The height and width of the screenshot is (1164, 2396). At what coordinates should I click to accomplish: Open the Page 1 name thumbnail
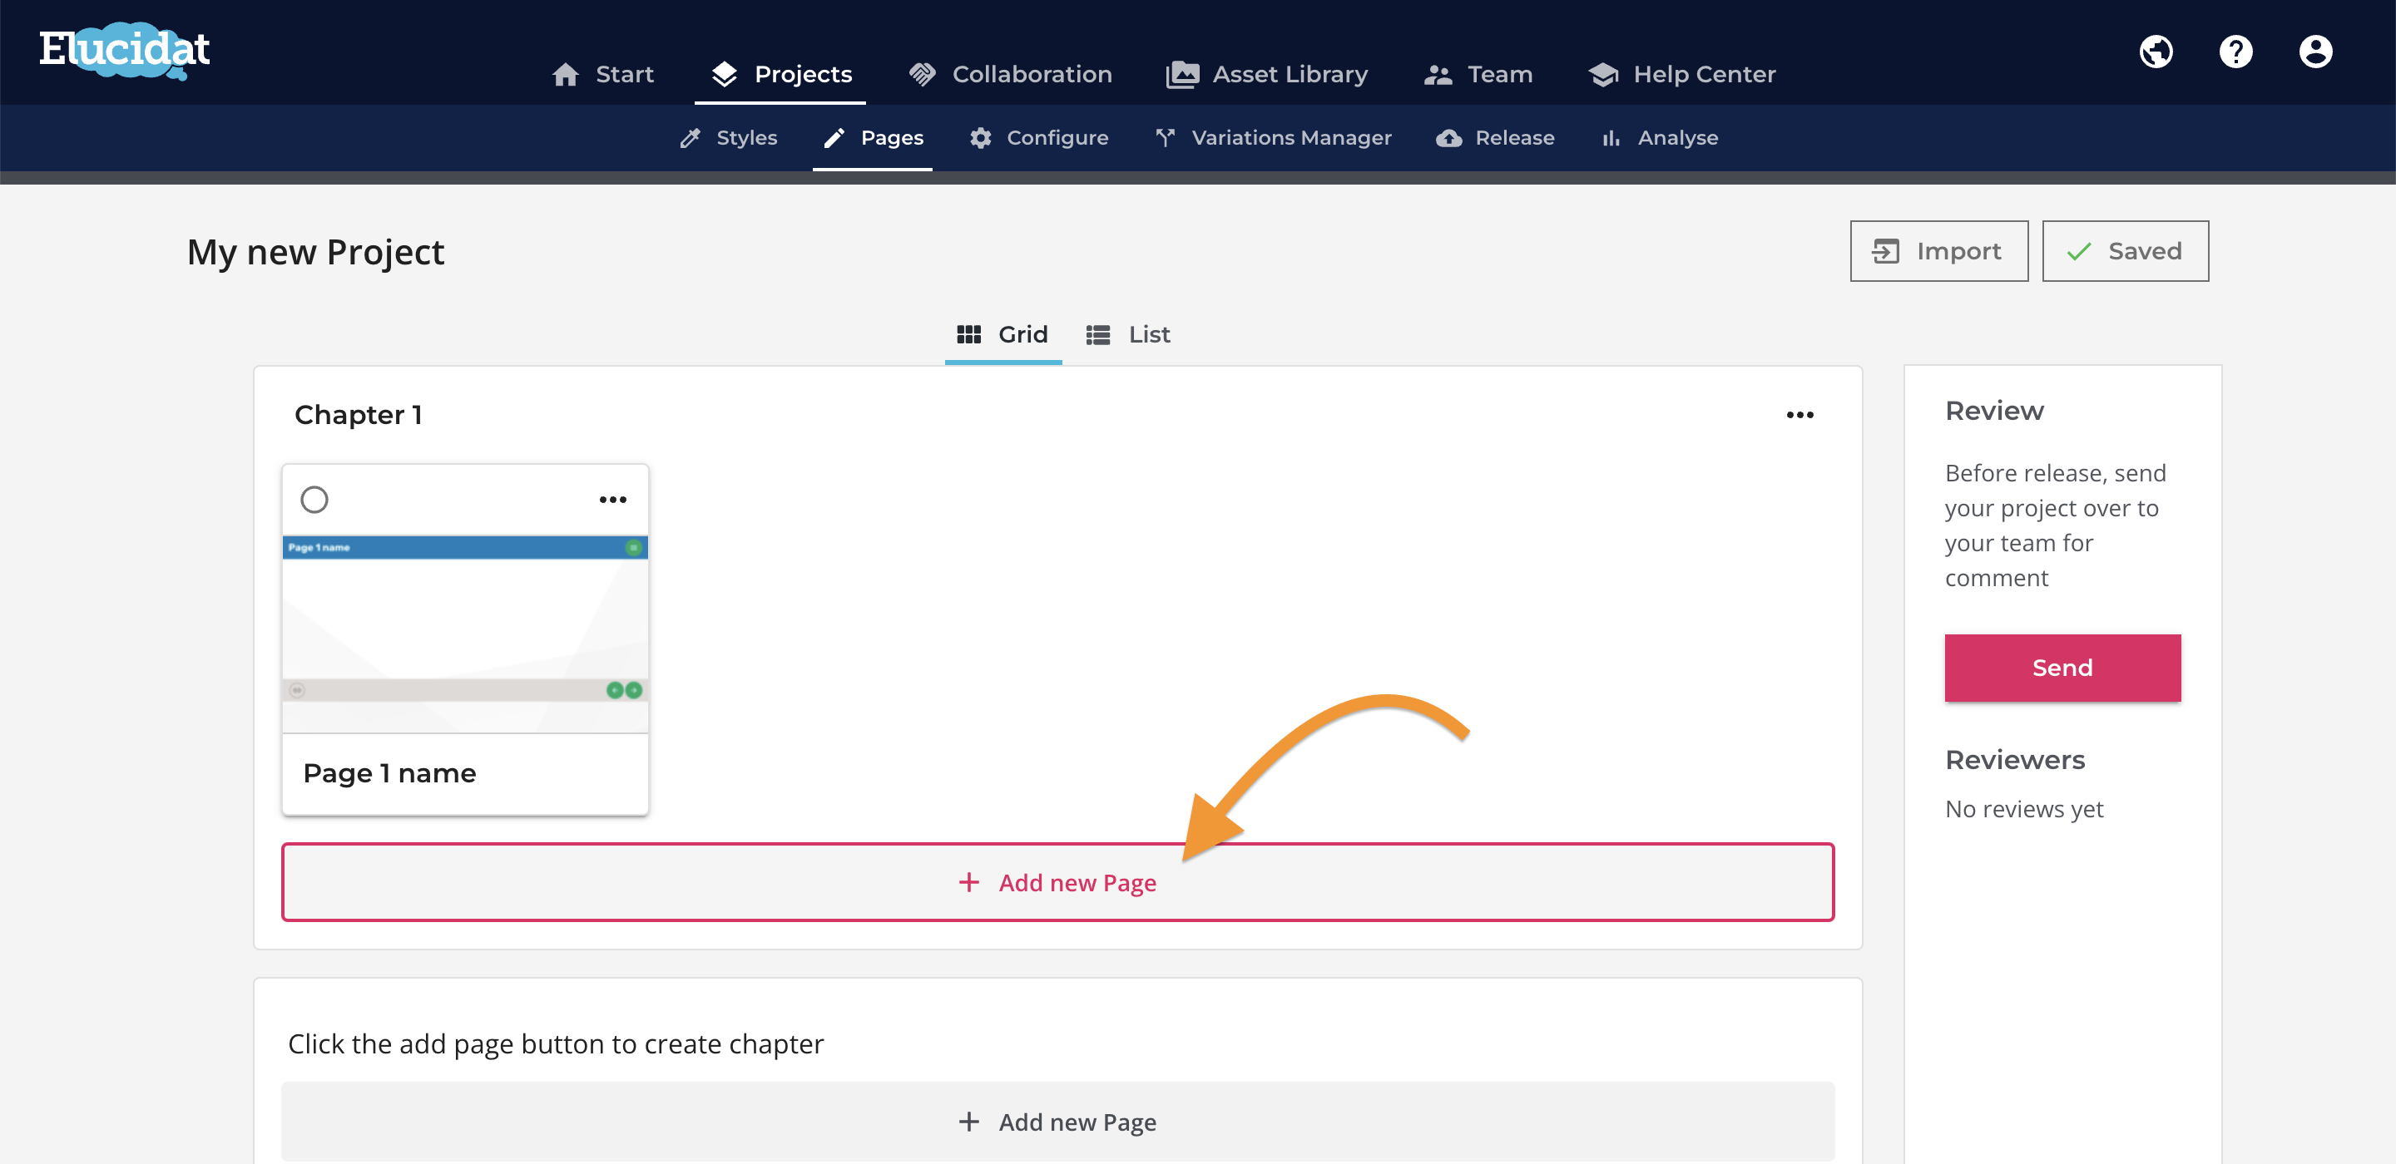click(465, 634)
